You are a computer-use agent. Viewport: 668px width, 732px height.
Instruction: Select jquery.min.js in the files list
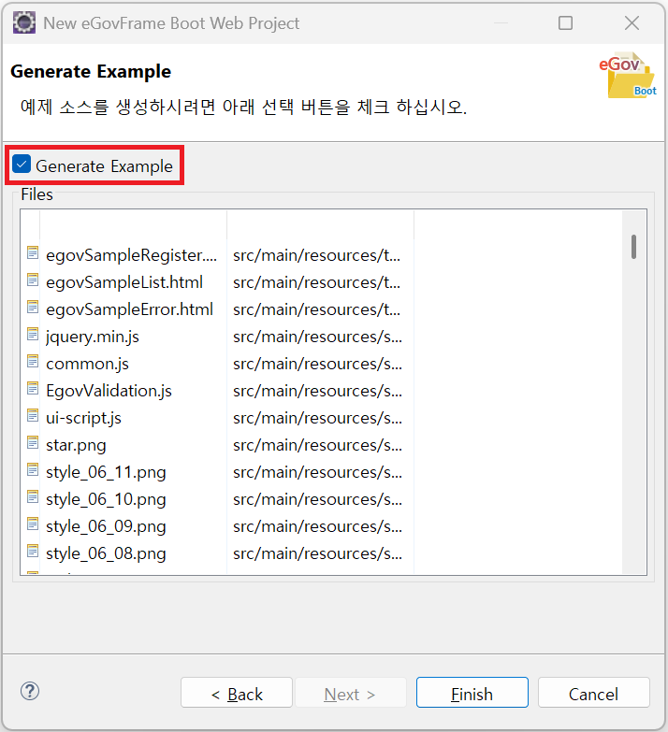[x=93, y=337]
